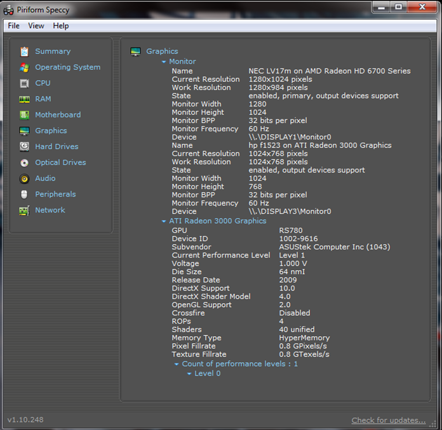The width and height of the screenshot is (442, 430).
Task: Click the Speccy app icon in title bar
Action: 8,10
